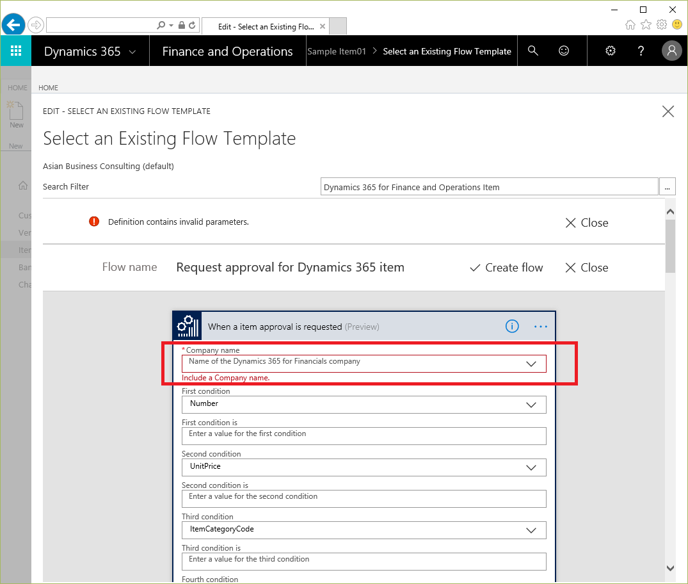Click the smiley feedback icon in navigation bar

coord(564,51)
